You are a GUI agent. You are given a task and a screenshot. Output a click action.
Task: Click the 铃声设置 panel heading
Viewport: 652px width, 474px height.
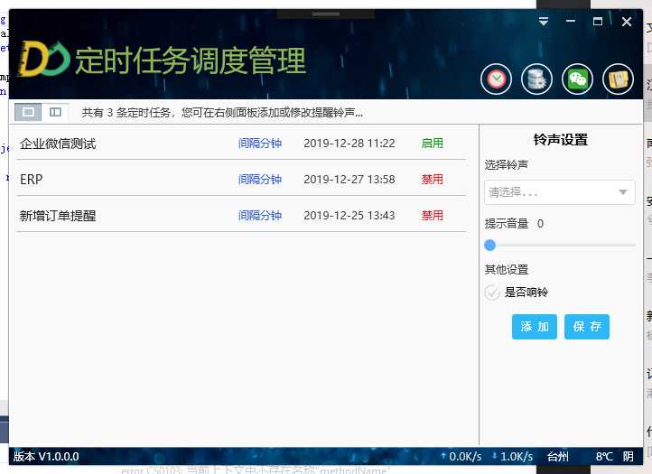[x=560, y=140]
